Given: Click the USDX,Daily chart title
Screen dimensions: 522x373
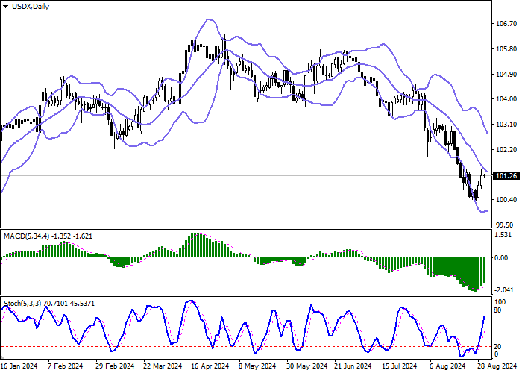Looking at the screenshot, I should [31, 6].
